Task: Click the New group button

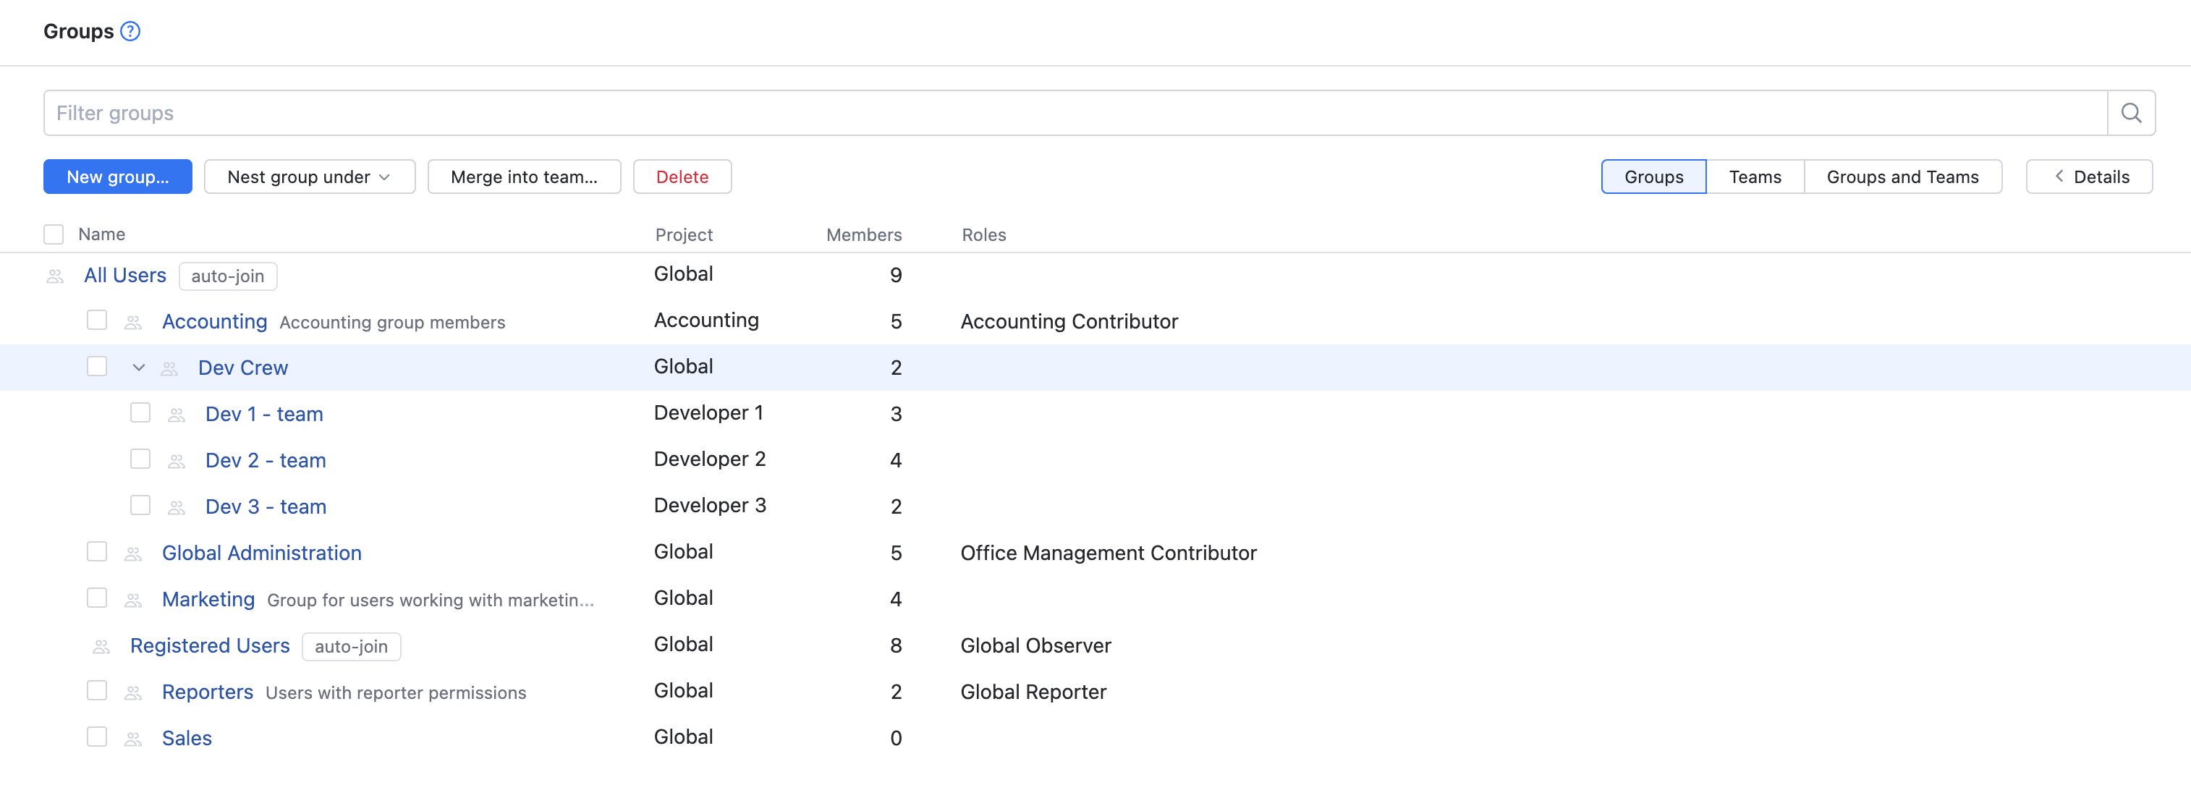Action: [x=117, y=177]
